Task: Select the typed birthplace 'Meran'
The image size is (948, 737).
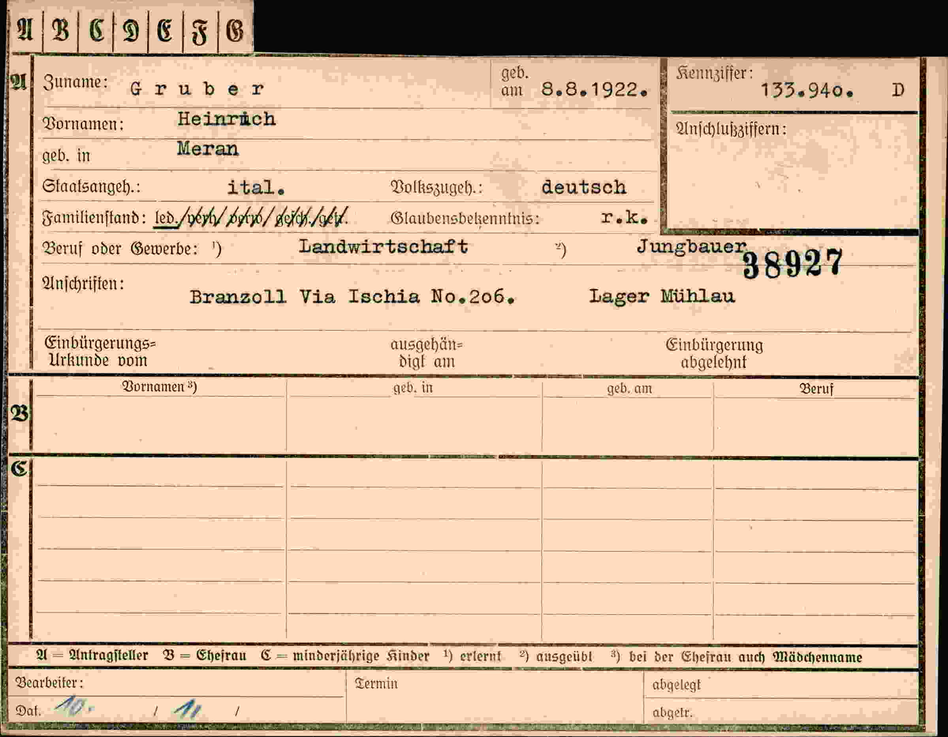Action: [208, 149]
